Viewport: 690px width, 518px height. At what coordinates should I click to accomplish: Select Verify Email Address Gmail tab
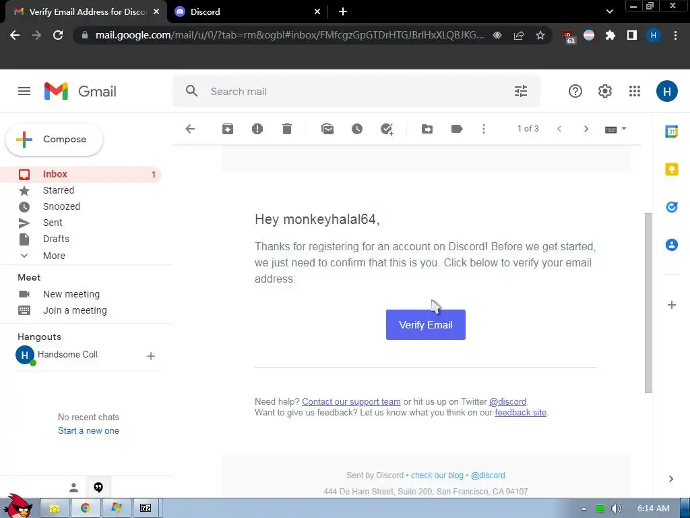coord(86,12)
